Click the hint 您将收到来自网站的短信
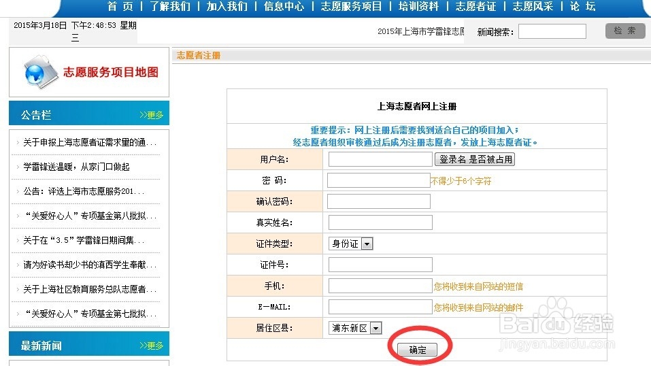Screen dimensions: 651x366 pyautogui.click(x=478, y=286)
